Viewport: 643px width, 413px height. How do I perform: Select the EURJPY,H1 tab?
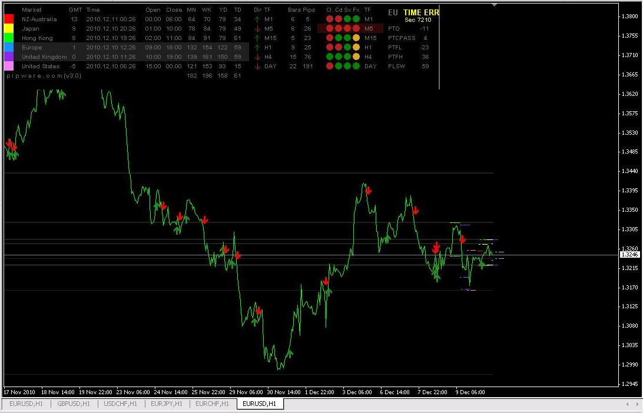pyautogui.click(x=167, y=404)
